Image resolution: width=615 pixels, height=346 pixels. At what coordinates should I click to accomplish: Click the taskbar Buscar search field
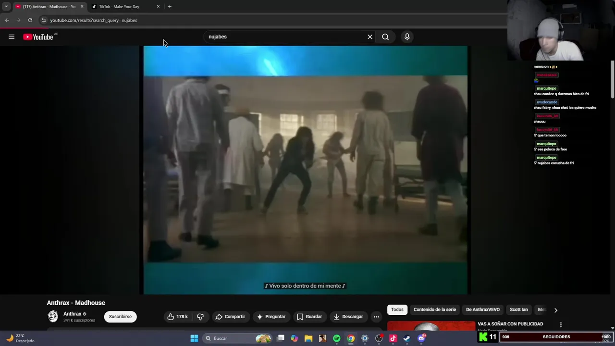(x=237, y=338)
